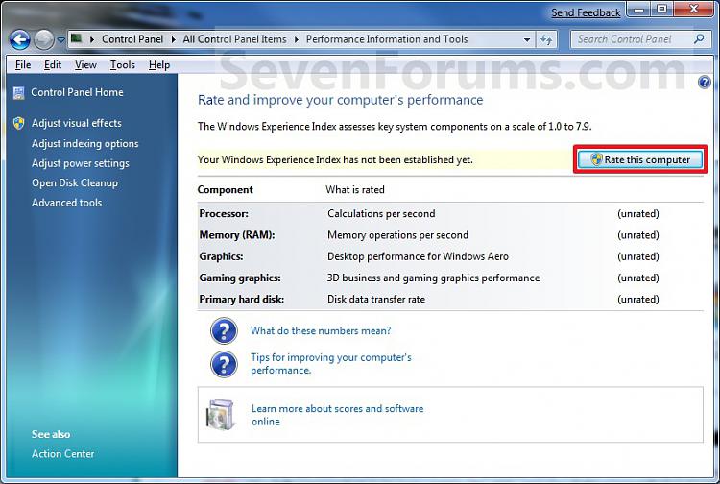The height and width of the screenshot is (484, 720).
Task: Open the File menu
Action: (23, 65)
